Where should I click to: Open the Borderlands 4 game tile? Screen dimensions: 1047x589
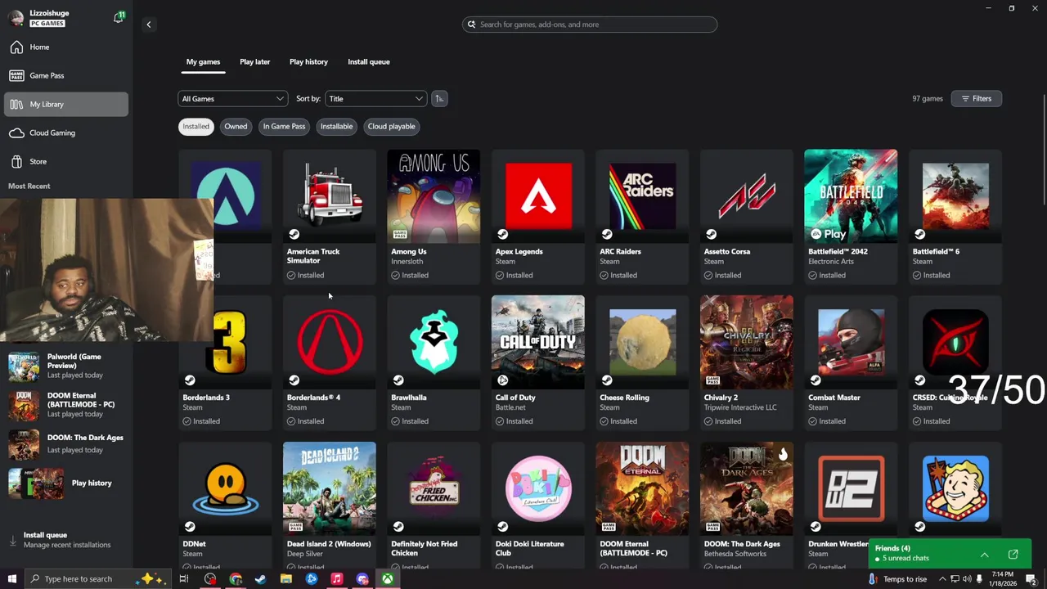click(x=330, y=362)
